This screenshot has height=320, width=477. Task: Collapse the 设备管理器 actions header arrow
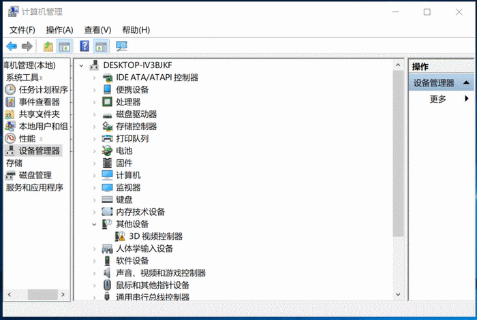466,82
